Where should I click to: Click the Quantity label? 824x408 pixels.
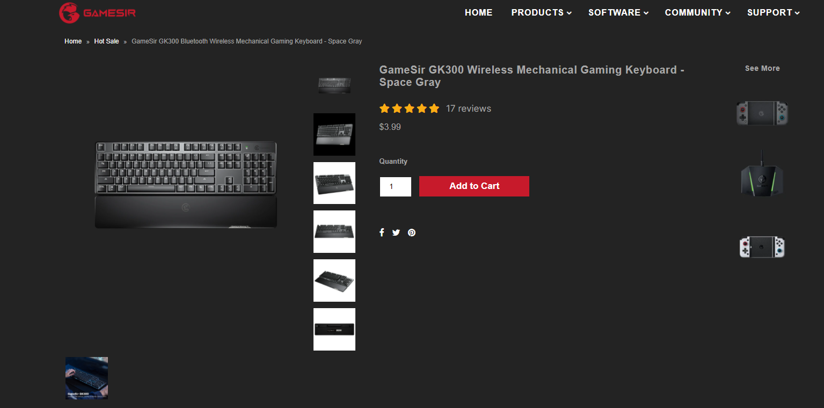click(x=393, y=161)
